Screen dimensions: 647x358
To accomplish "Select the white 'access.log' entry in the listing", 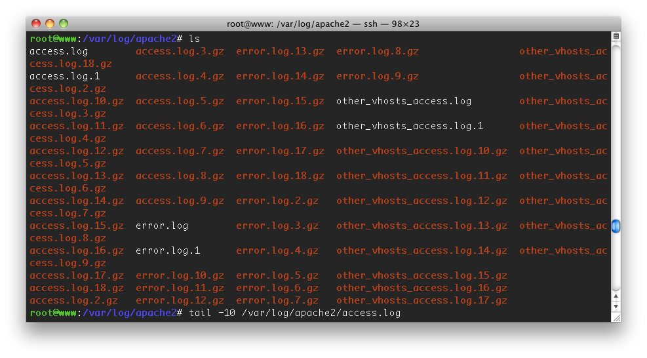I will pos(58,52).
